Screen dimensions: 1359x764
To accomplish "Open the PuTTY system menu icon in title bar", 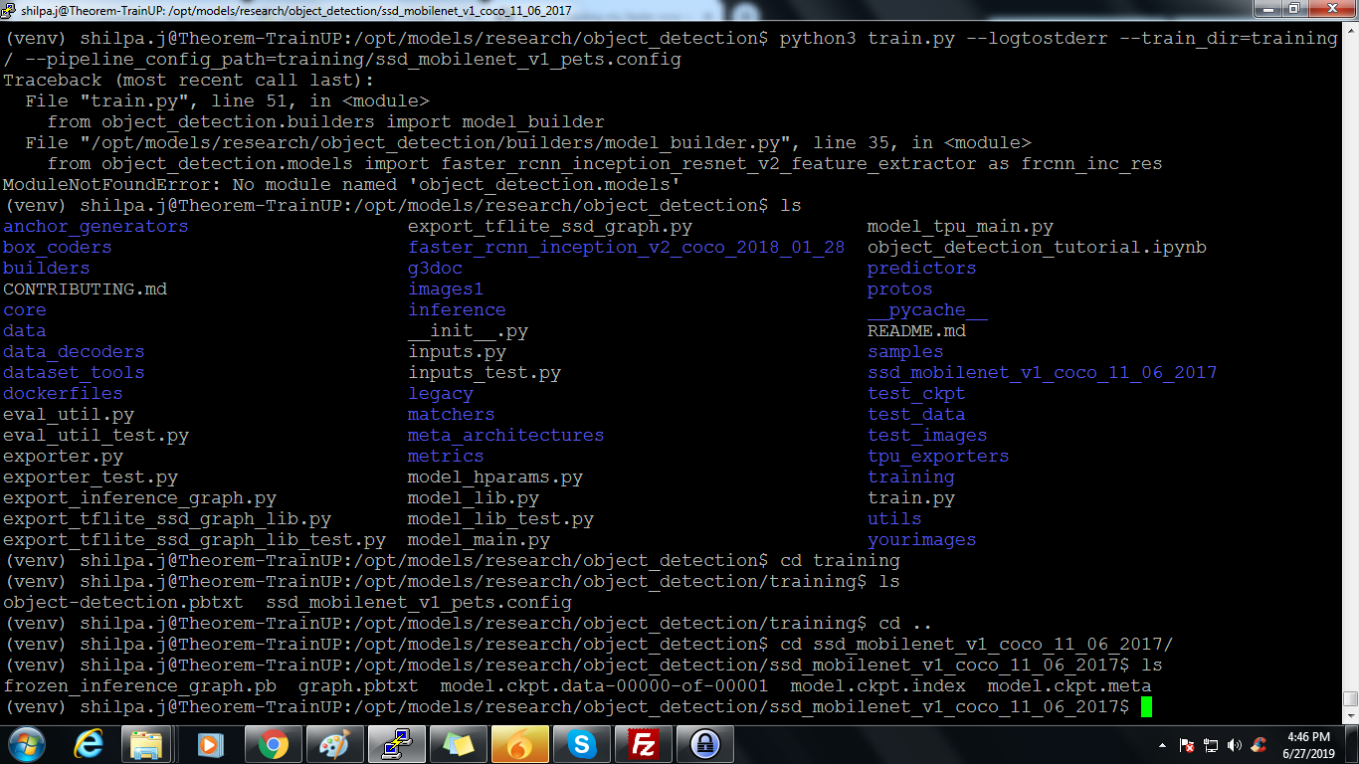I will [9, 9].
